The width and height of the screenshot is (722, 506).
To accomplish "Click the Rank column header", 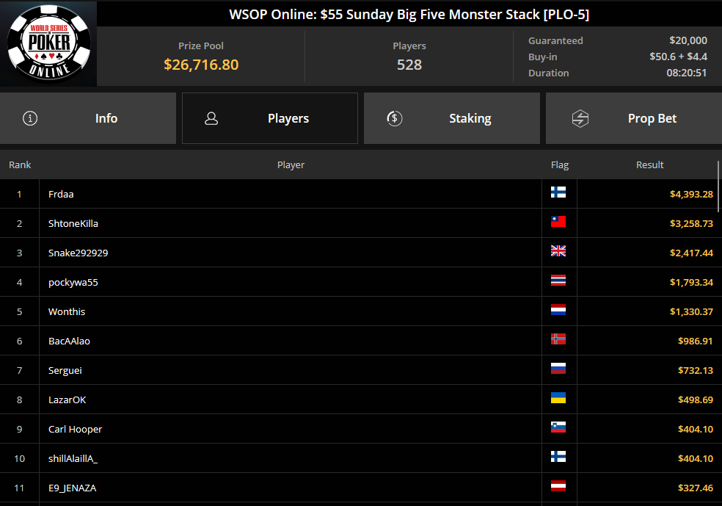I will click(x=20, y=165).
